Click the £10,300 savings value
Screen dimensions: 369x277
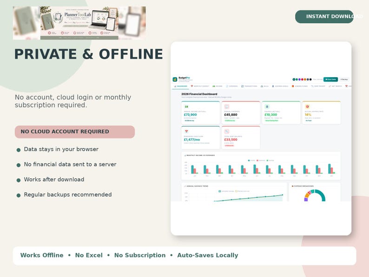point(270,115)
